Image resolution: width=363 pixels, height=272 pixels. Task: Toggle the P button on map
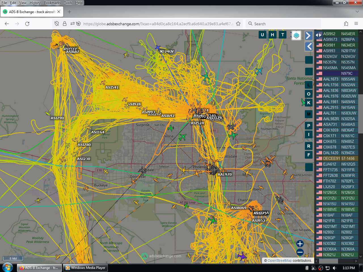click(x=309, y=126)
